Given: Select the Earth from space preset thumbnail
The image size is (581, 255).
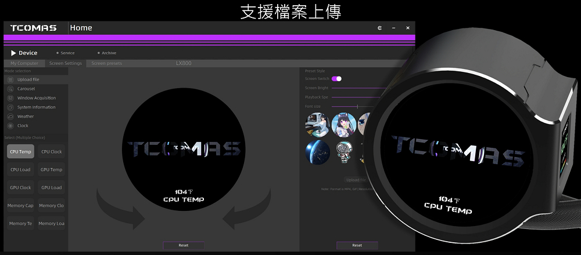Looking at the screenshot, I should point(318,151).
